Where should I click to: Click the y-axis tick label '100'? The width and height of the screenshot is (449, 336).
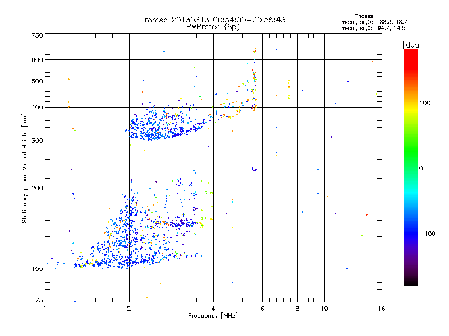click(x=38, y=269)
